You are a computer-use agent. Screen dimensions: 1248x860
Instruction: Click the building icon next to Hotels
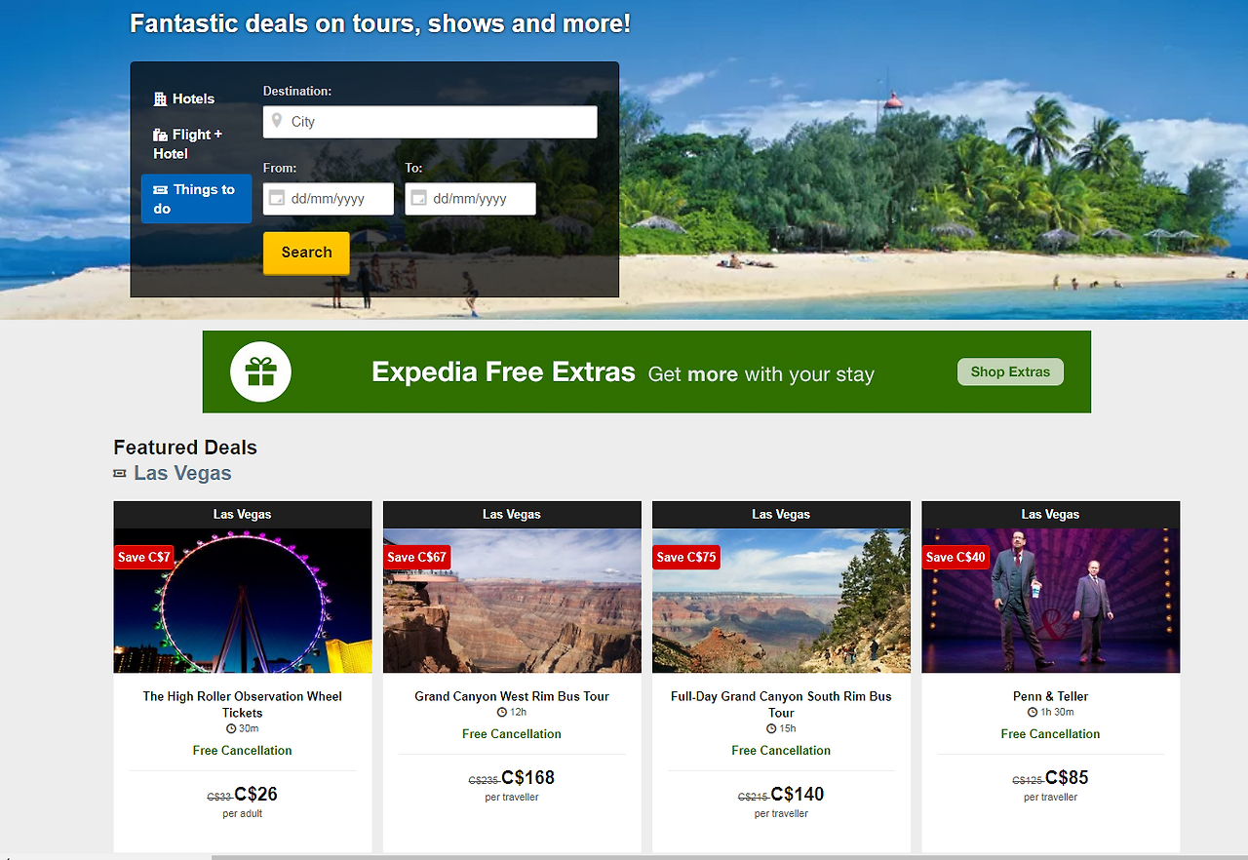click(x=160, y=98)
